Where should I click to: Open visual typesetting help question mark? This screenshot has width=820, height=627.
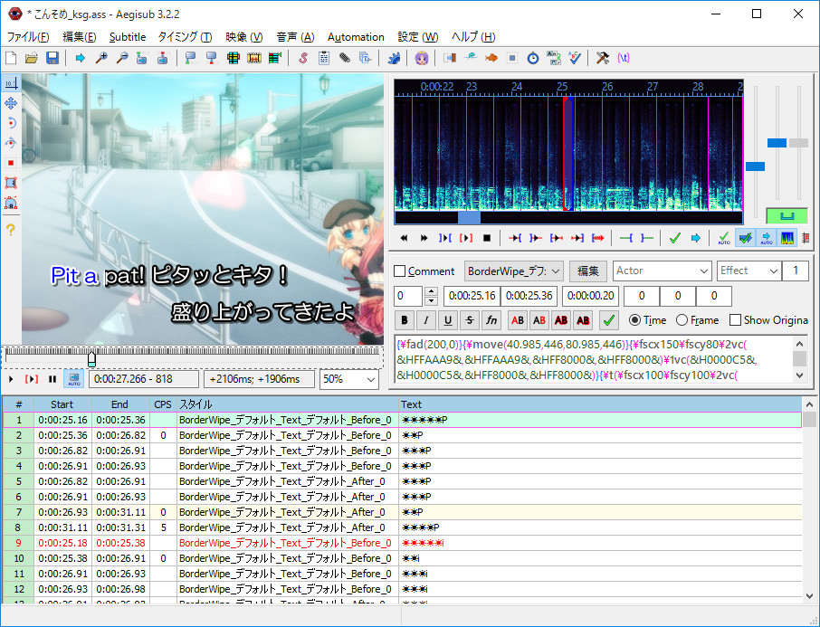[x=11, y=229]
